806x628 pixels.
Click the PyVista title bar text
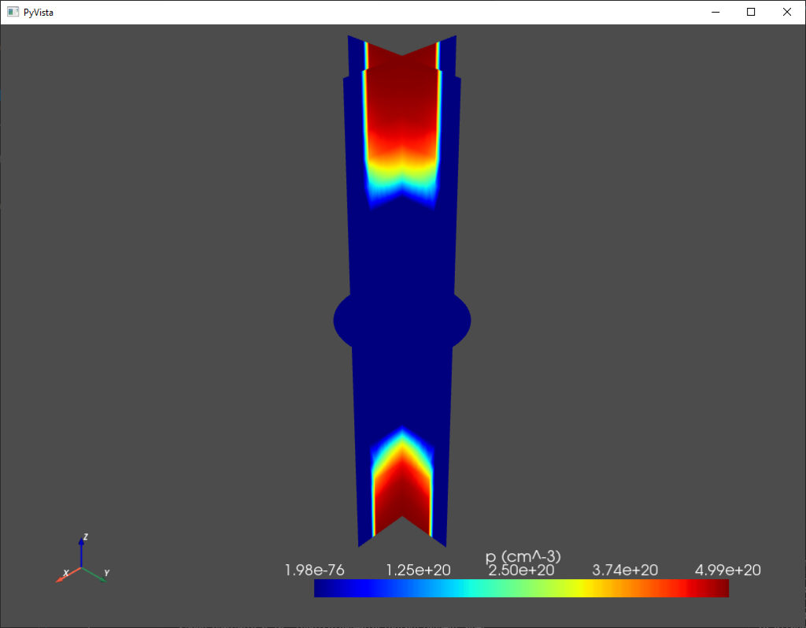point(39,12)
